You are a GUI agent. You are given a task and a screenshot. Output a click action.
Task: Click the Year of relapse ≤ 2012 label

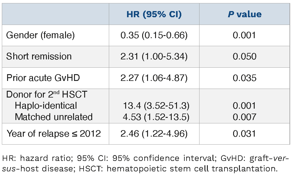tap(54, 134)
